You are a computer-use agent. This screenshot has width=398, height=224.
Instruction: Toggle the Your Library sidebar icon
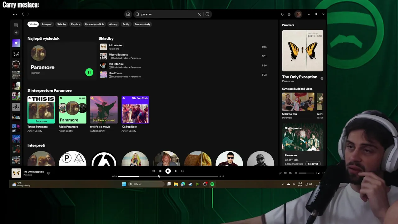click(x=16, y=25)
